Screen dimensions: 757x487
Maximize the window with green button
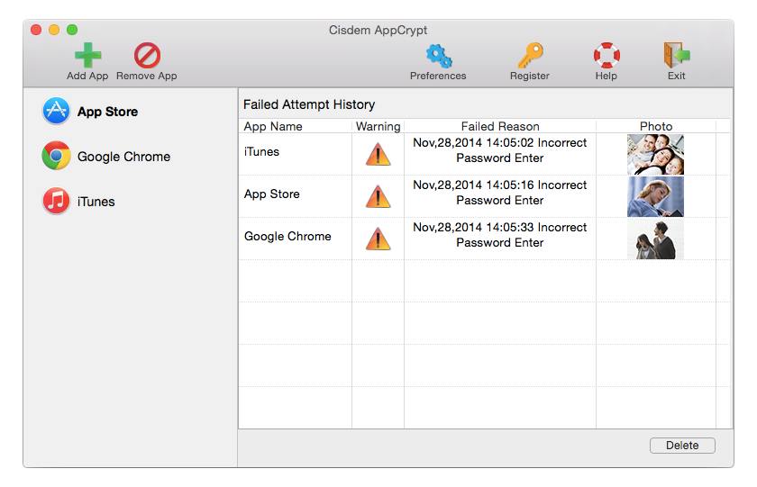pyautogui.click(x=72, y=30)
